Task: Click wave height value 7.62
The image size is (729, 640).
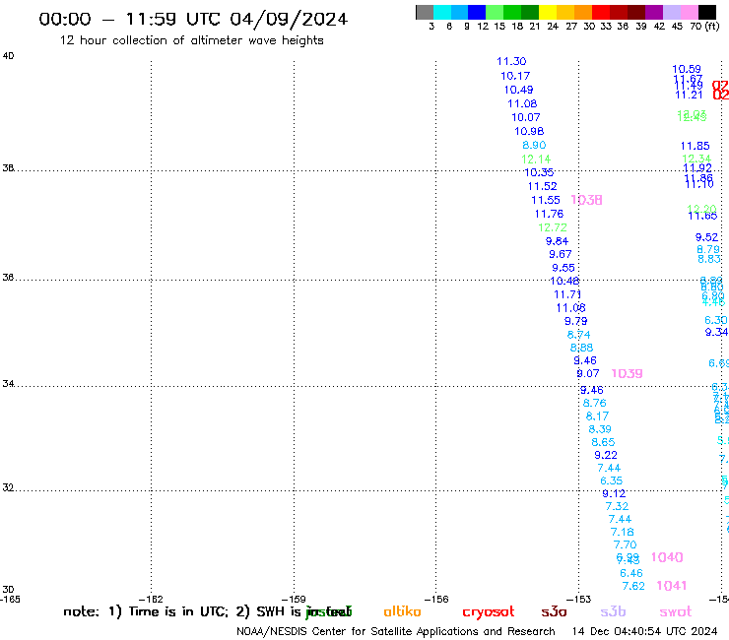Action: point(633,586)
